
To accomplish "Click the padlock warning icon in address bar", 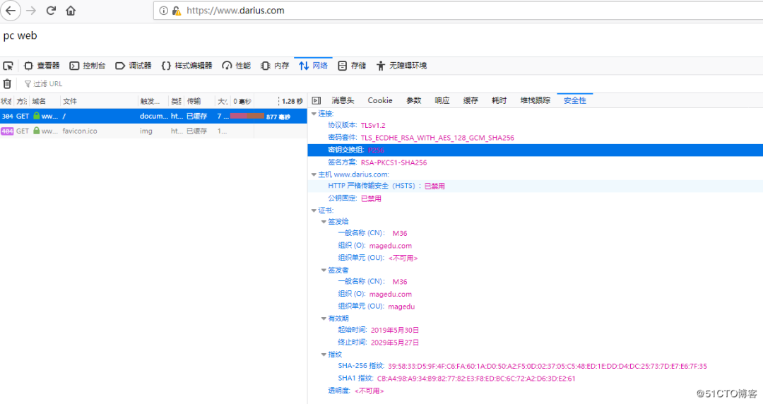I will pyautogui.click(x=176, y=11).
